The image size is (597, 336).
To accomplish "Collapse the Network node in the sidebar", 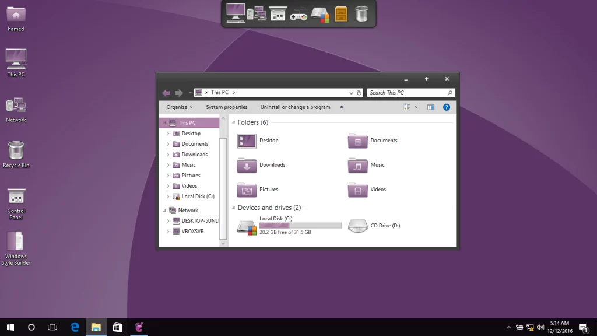I will point(165,211).
